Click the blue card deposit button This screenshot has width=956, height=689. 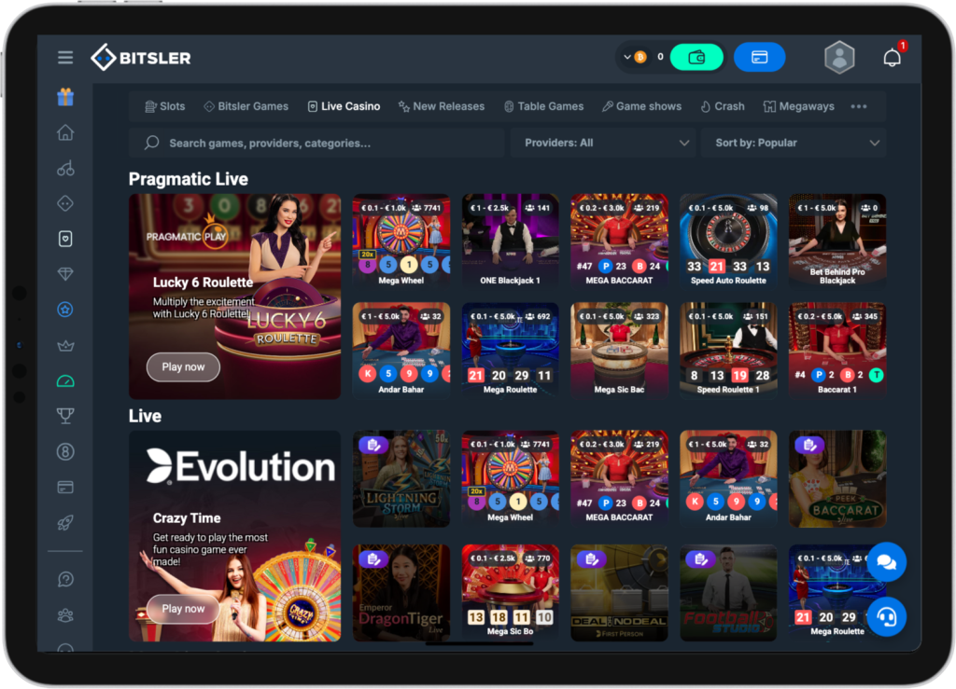click(760, 58)
